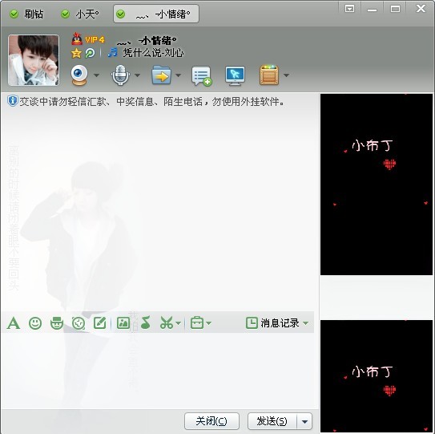Viewport: 435px width, 434px height.
Task: Start a video call with webcam icon
Action: (x=79, y=75)
